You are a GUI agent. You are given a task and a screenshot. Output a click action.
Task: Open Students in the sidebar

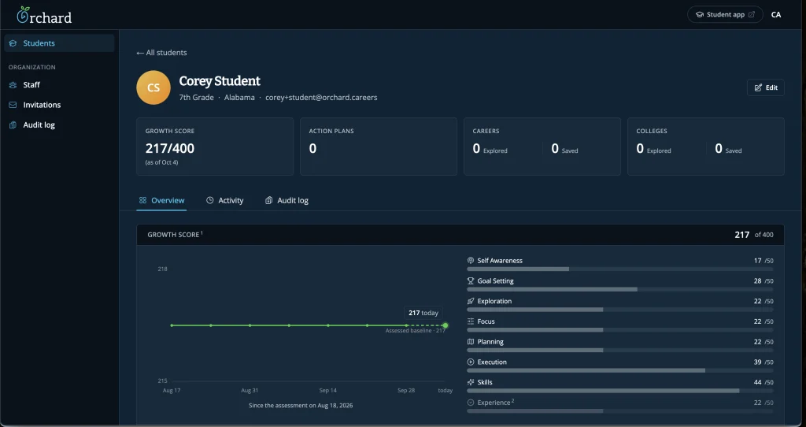[x=59, y=43]
